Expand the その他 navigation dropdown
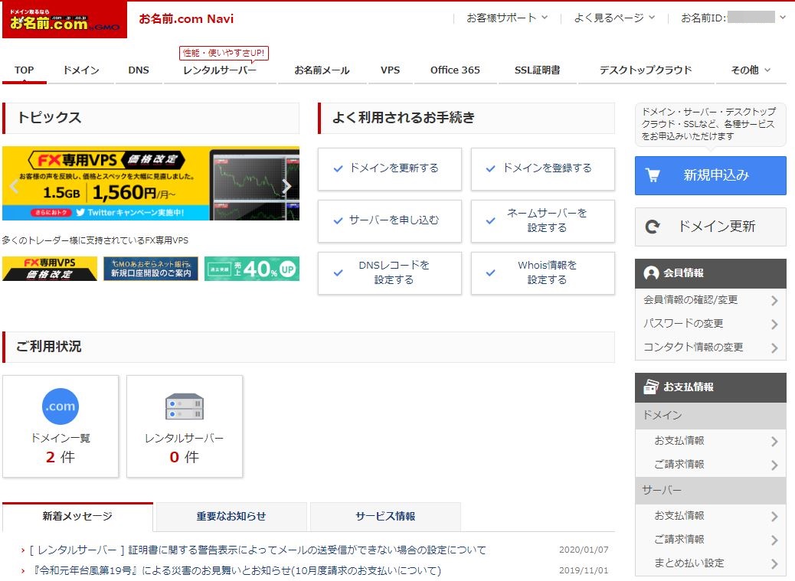 pos(748,70)
